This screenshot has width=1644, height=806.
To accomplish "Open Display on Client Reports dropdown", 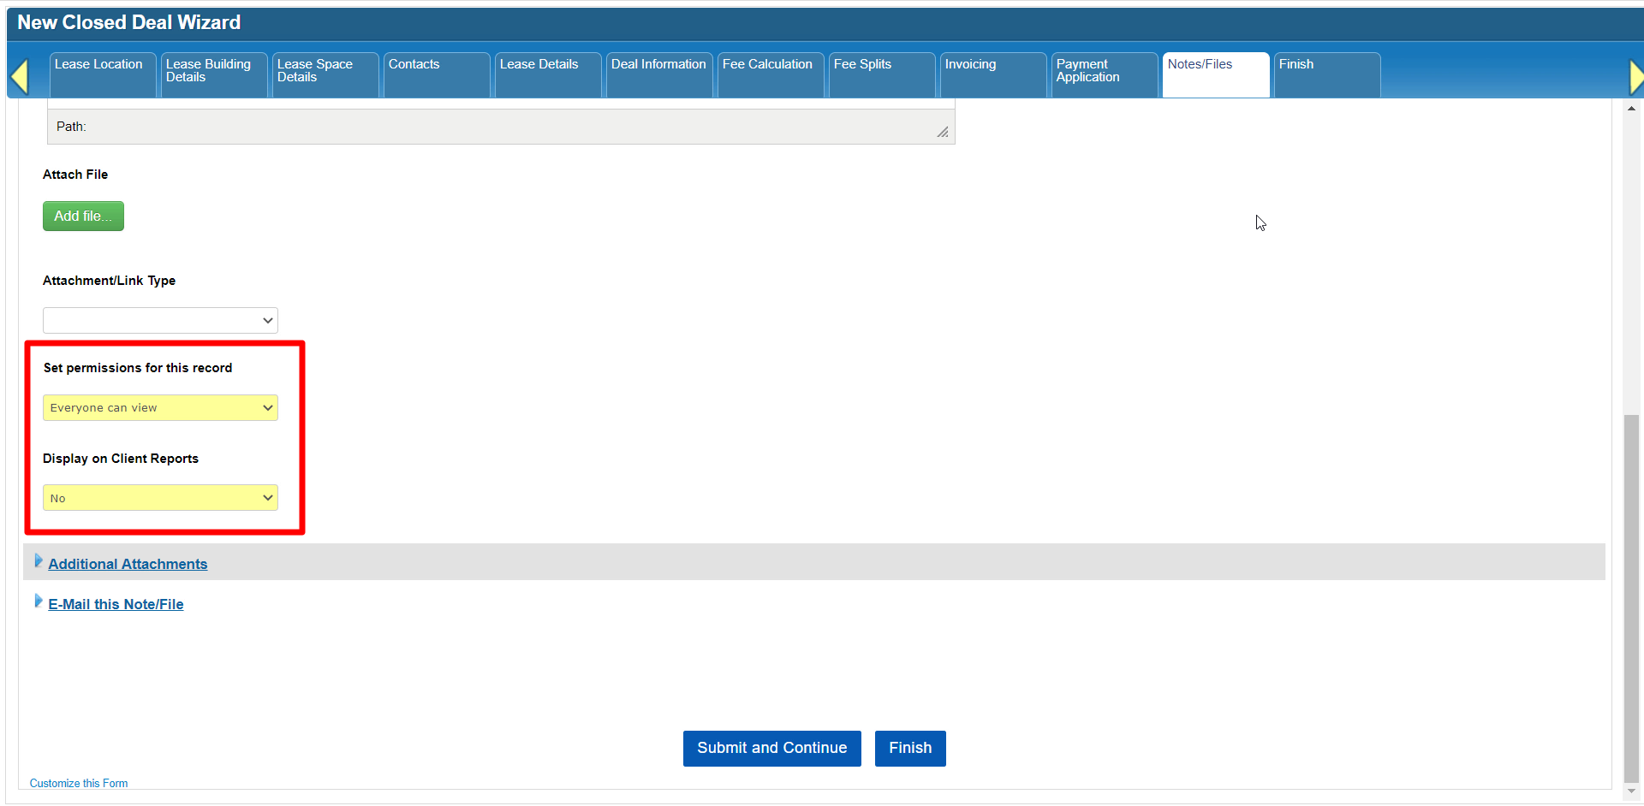I will [x=160, y=498].
